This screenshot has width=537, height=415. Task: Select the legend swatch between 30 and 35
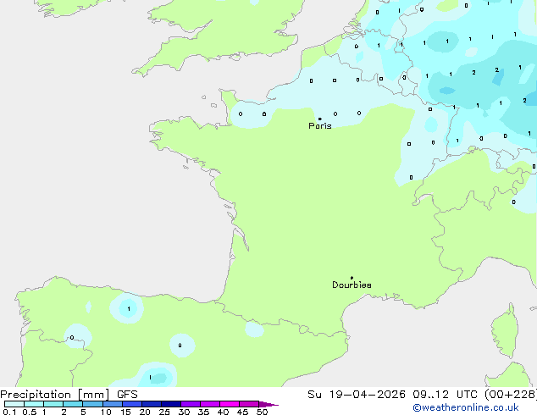coord(191,404)
